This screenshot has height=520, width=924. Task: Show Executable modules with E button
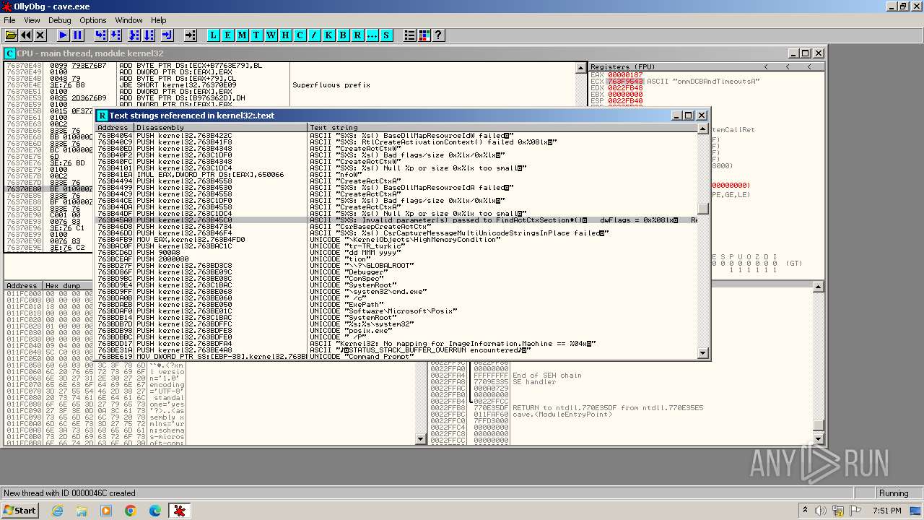[228, 35]
